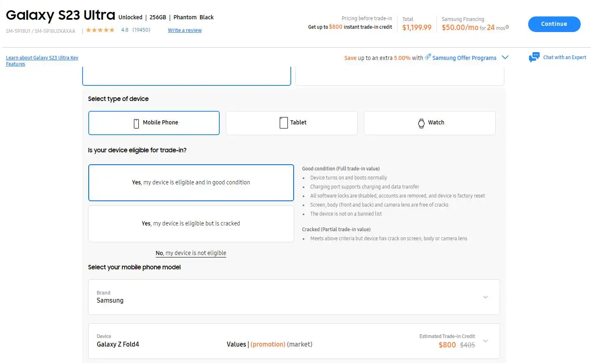The image size is (591, 363).
Task: Click the financing info icon beside 24 mos
Action: point(507,28)
